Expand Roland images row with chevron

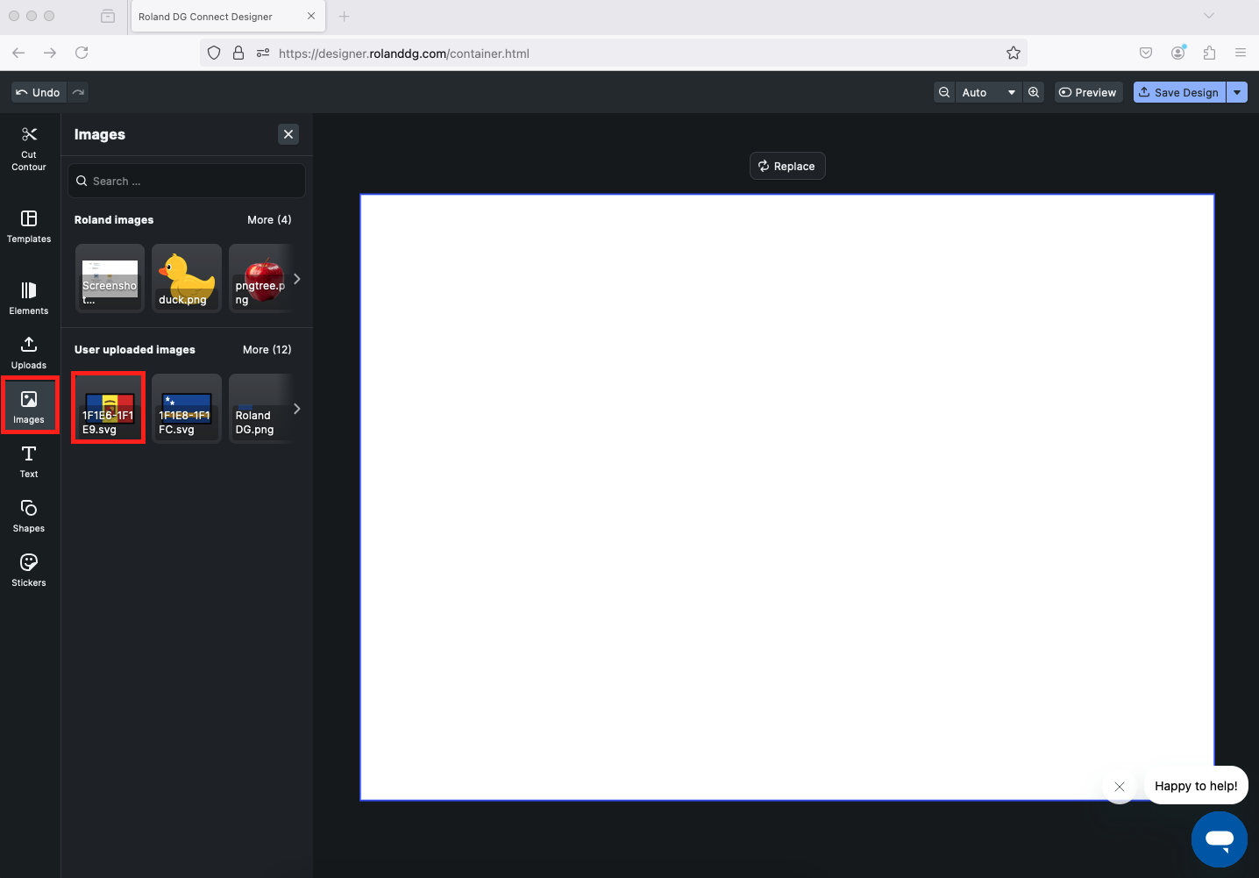(297, 279)
